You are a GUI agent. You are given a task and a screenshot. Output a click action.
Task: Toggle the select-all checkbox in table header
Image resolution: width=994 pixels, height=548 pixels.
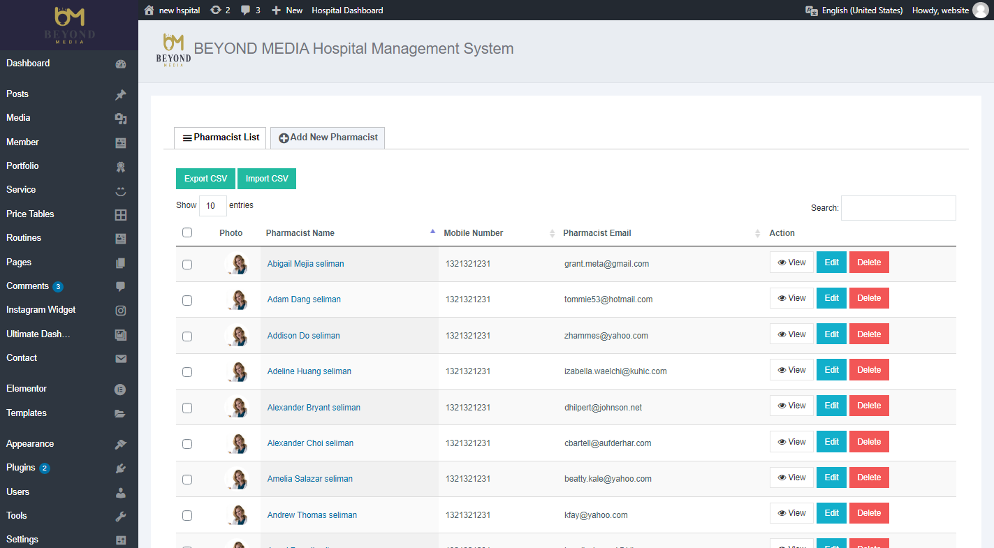point(187,232)
